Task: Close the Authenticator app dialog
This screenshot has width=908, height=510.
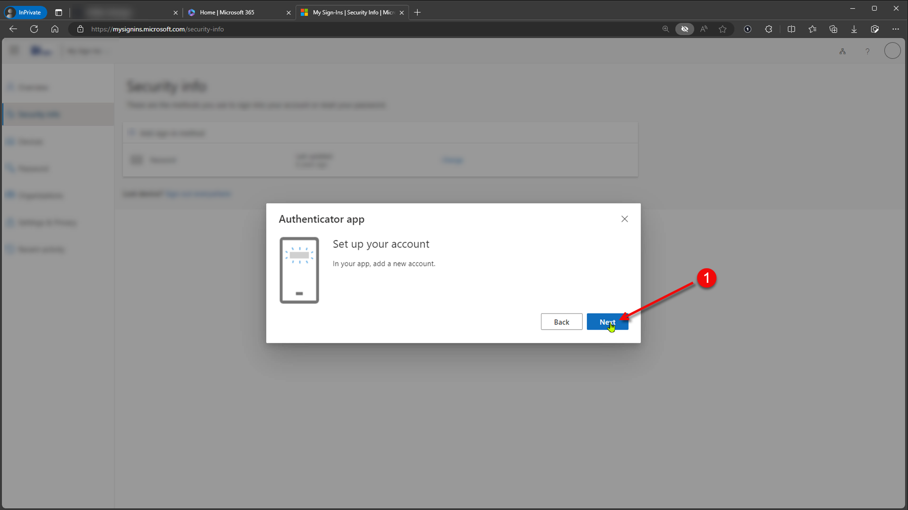Action: click(x=624, y=219)
